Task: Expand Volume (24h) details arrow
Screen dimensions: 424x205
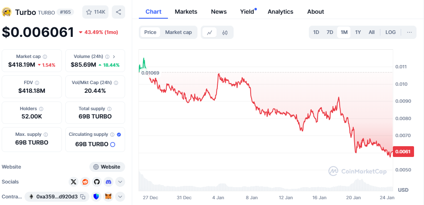Action: click(x=114, y=57)
